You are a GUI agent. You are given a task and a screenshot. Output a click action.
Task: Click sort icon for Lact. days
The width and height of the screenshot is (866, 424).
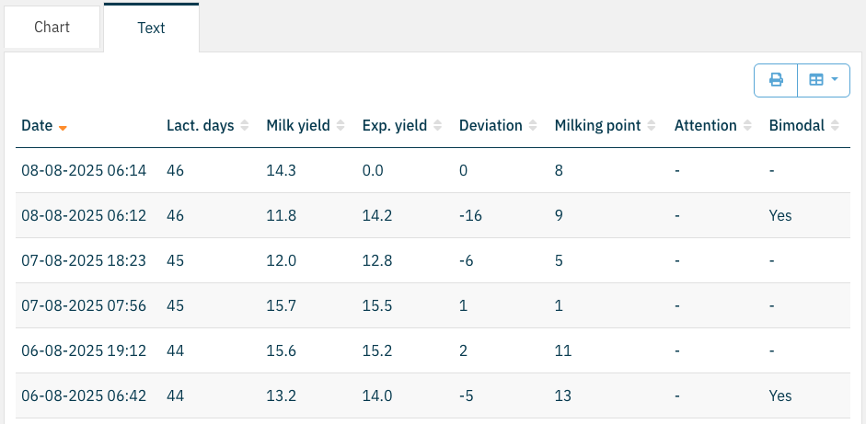point(245,126)
